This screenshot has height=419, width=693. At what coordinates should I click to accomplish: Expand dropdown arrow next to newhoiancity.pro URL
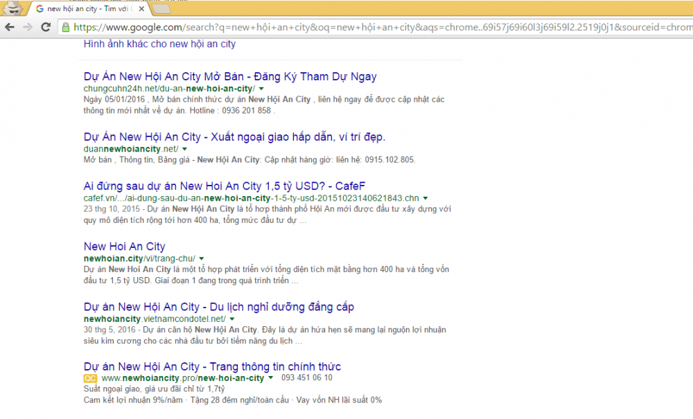(x=270, y=378)
